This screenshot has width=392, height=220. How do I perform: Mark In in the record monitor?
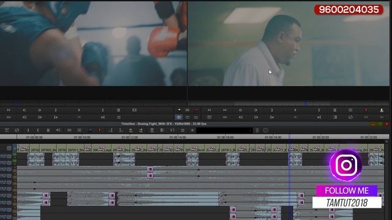[319, 110]
